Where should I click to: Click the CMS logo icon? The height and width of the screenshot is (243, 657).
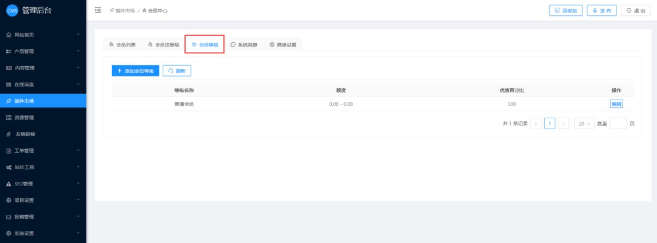tap(11, 10)
